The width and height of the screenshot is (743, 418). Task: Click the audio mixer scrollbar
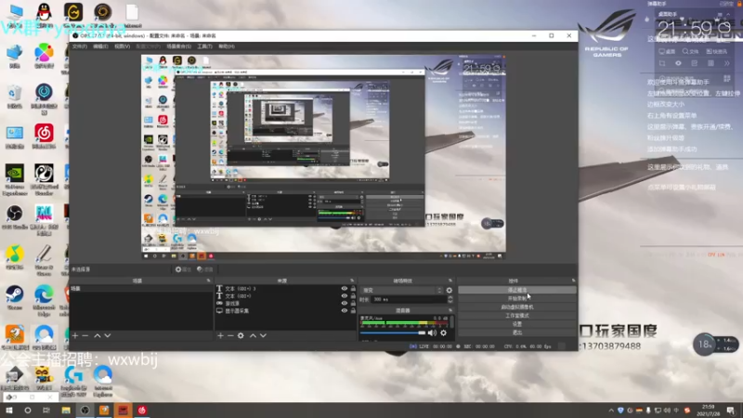point(451,322)
